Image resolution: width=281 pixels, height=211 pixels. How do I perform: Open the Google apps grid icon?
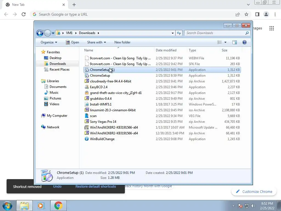271,28
